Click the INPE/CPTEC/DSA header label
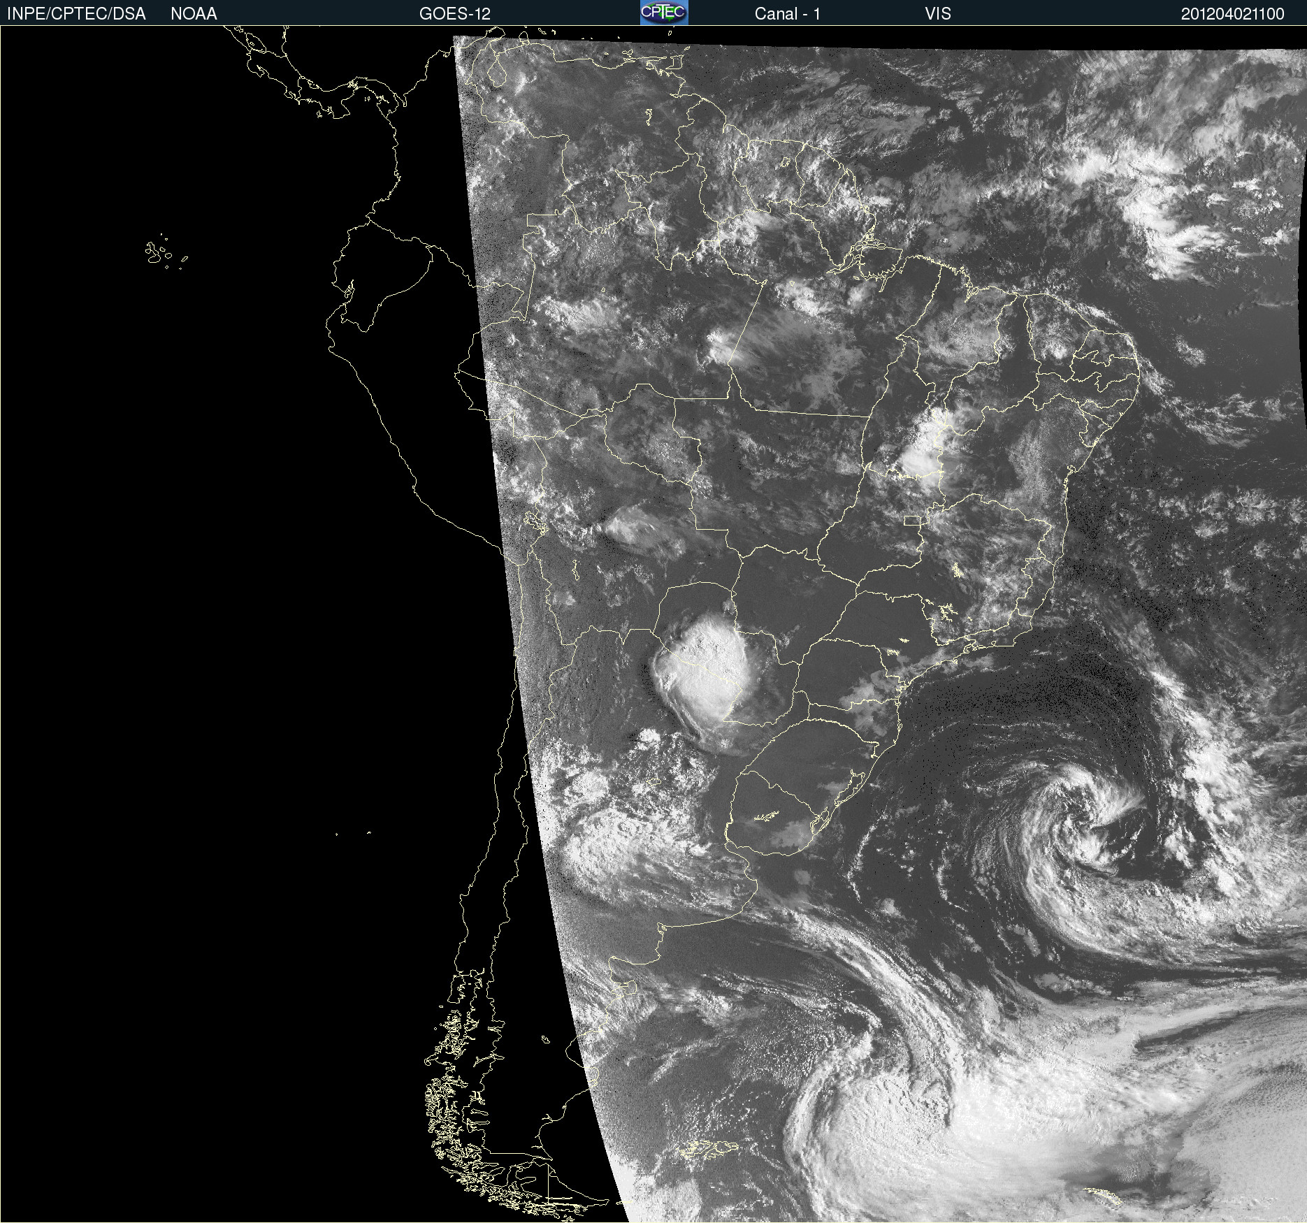 (76, 14)
